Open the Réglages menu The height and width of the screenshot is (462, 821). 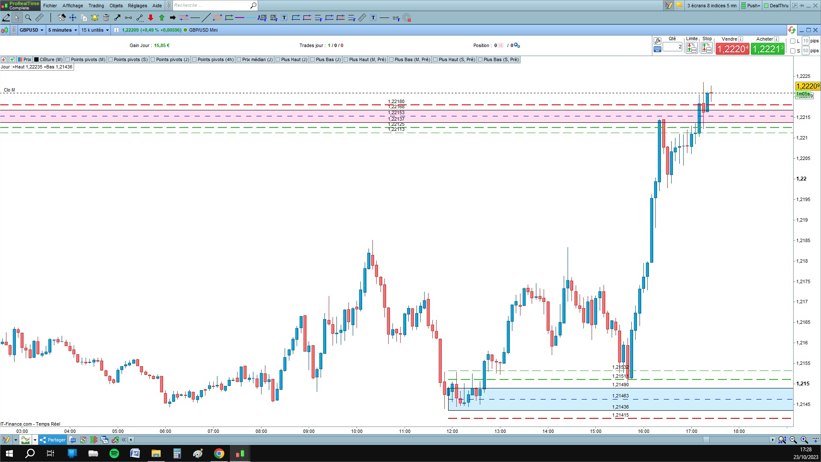137,6
